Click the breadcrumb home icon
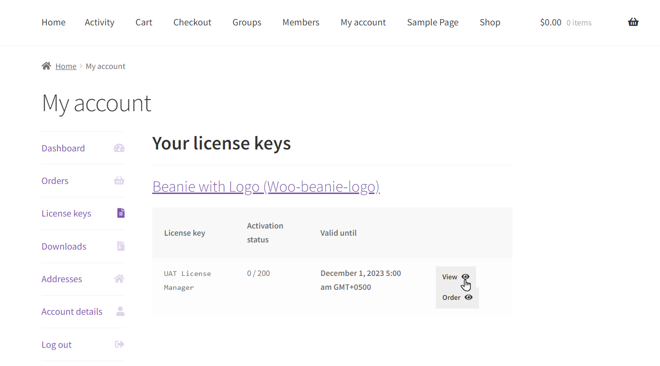660x366 pixels. 46,66
